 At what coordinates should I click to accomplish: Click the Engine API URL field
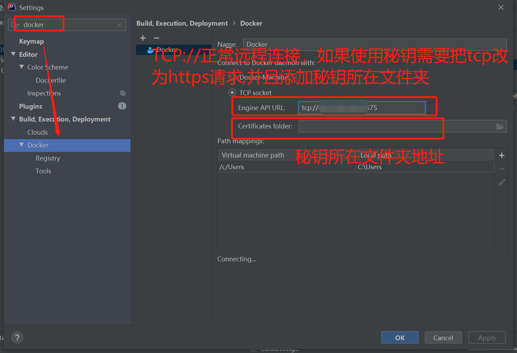(362, 108)
